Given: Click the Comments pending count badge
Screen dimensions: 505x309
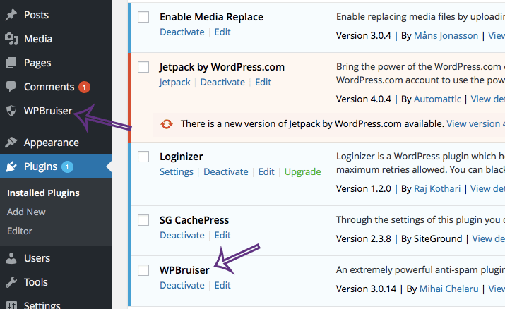Looking at the screenshot, I should click(x=84, y=87).
